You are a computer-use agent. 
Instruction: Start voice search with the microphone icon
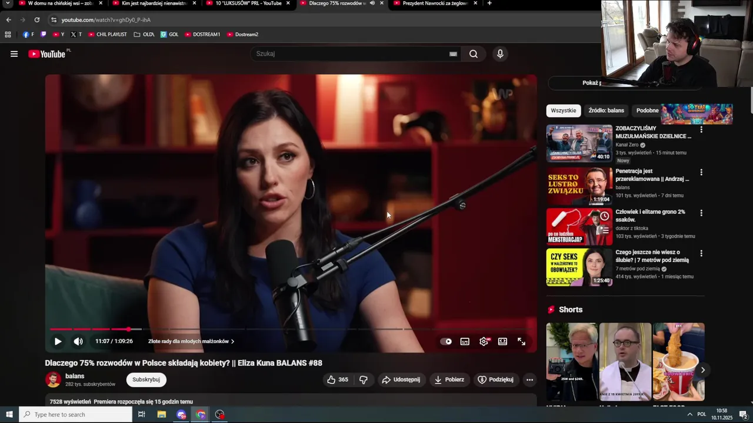click(500, 54)
